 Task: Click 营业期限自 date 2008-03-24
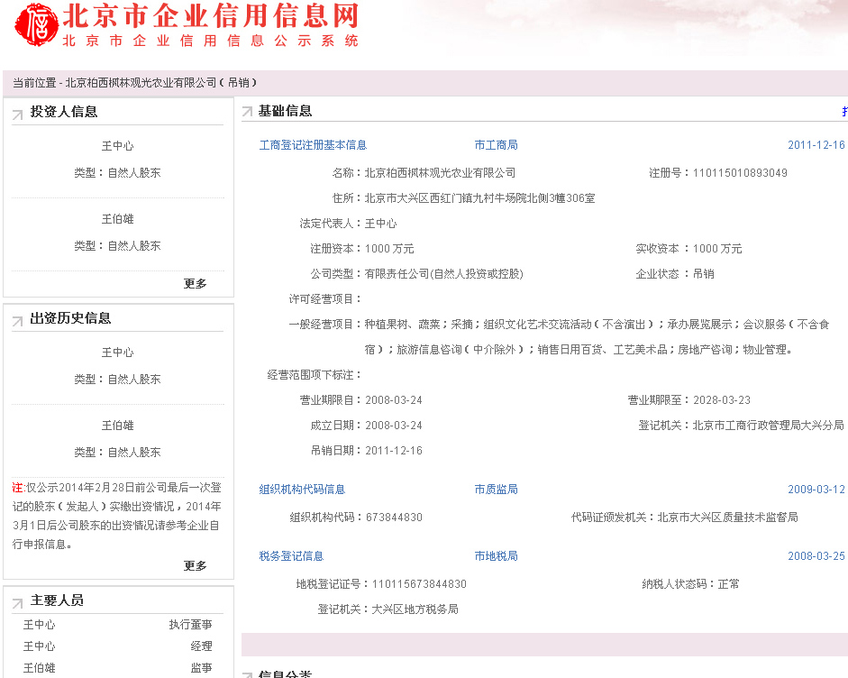(x=394, y=400)
